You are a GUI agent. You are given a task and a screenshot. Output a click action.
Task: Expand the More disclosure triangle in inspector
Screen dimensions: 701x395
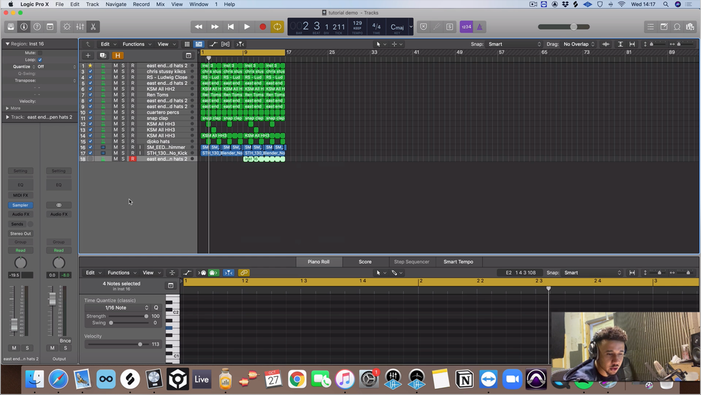coord(8,108)
